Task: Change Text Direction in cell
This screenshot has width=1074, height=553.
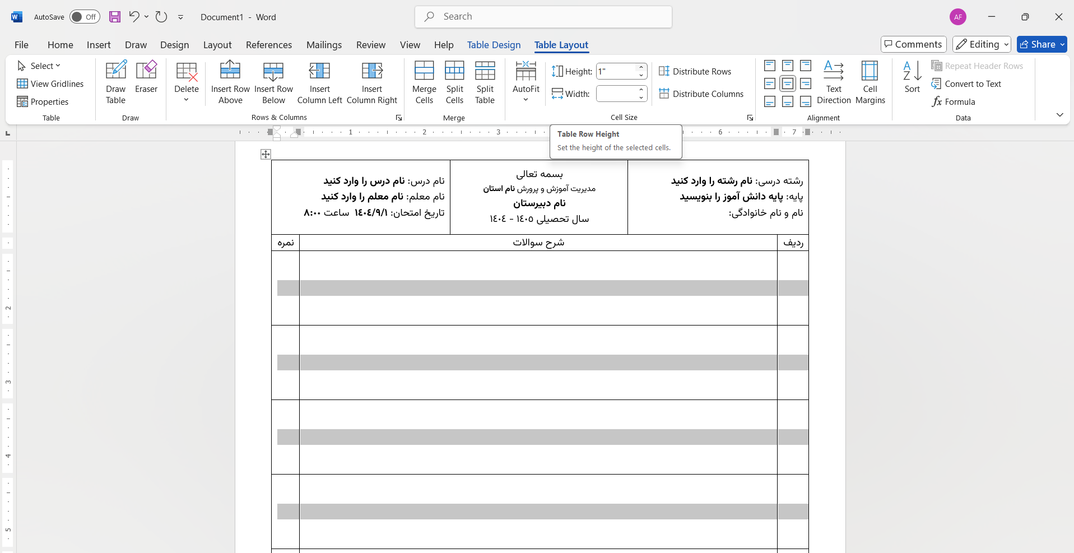Action: [834, 82]
